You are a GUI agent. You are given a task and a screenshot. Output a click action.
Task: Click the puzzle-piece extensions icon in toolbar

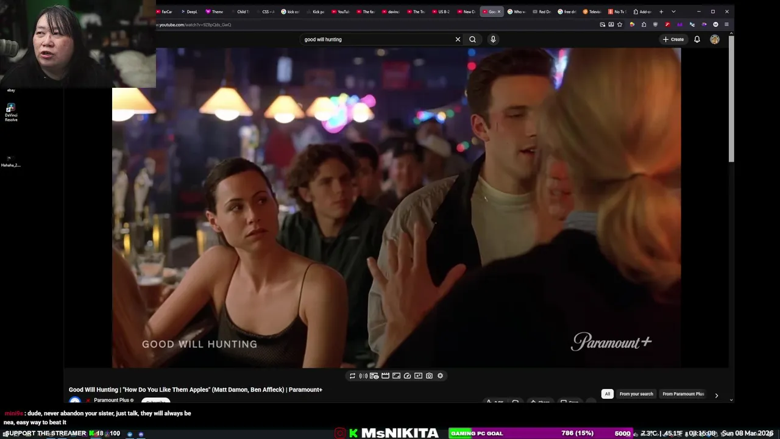point(644,24)
